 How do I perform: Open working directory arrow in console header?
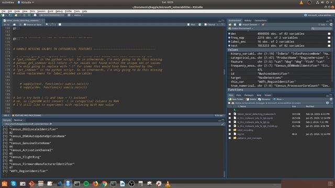coord(51,124)
